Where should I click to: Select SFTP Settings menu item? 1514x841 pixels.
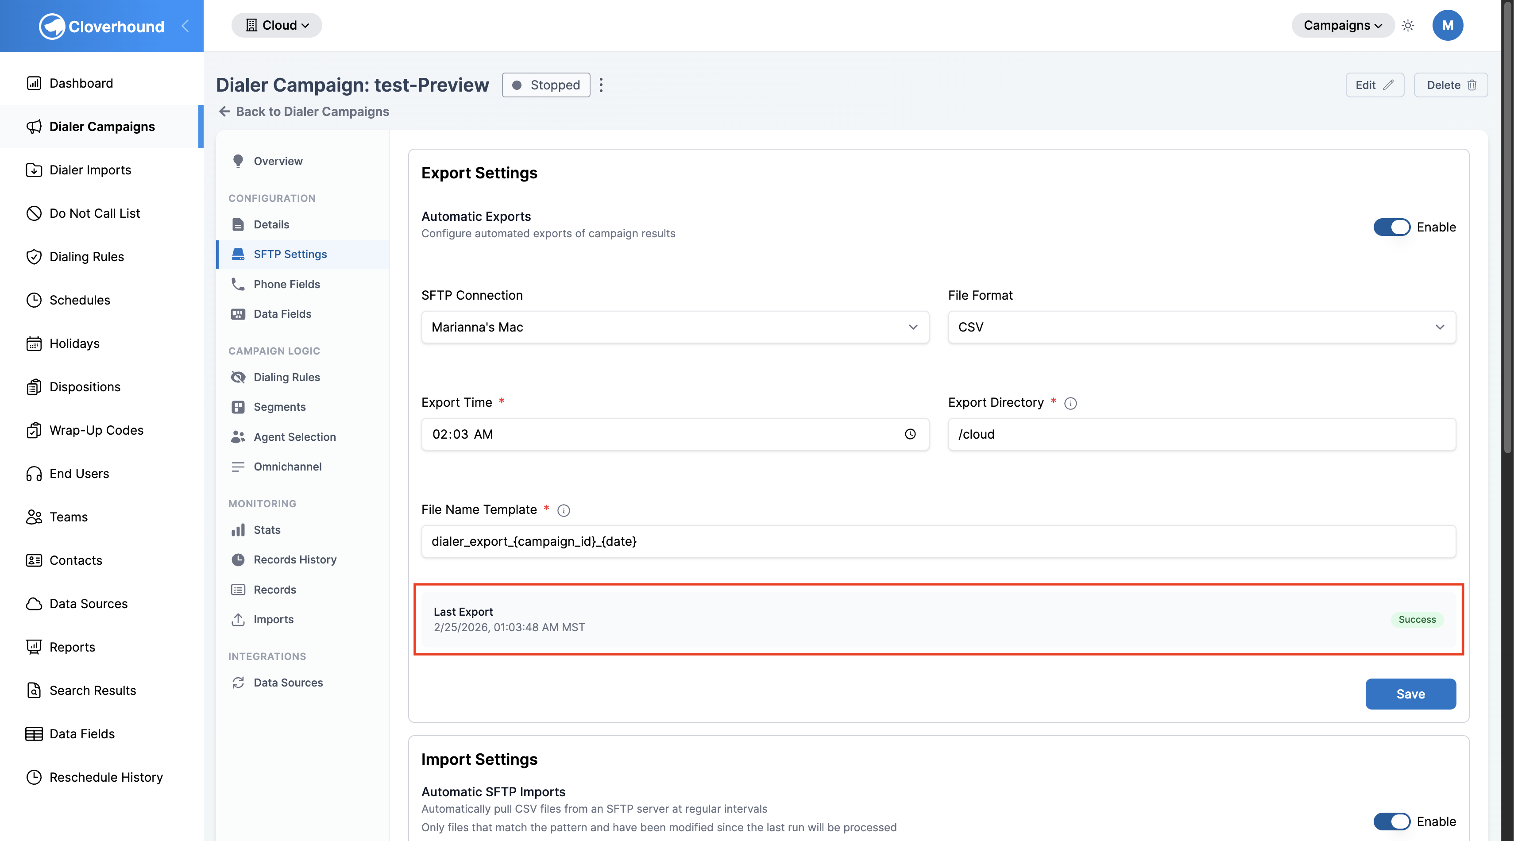(302, 254)
